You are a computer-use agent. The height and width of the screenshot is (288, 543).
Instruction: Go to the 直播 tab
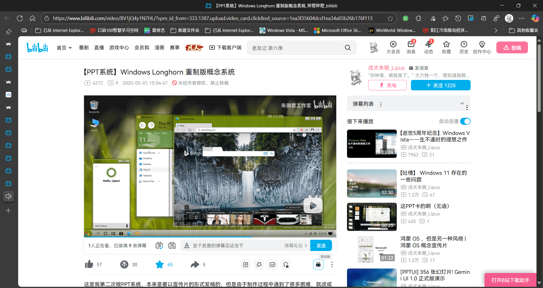point(99,48)
